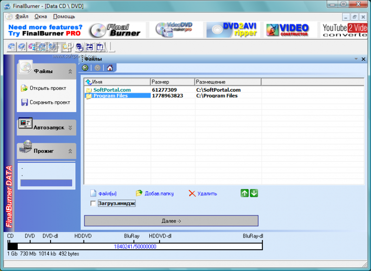Click the disc capacity usage bar
The image size is (371, 271).
click(135, 246)
